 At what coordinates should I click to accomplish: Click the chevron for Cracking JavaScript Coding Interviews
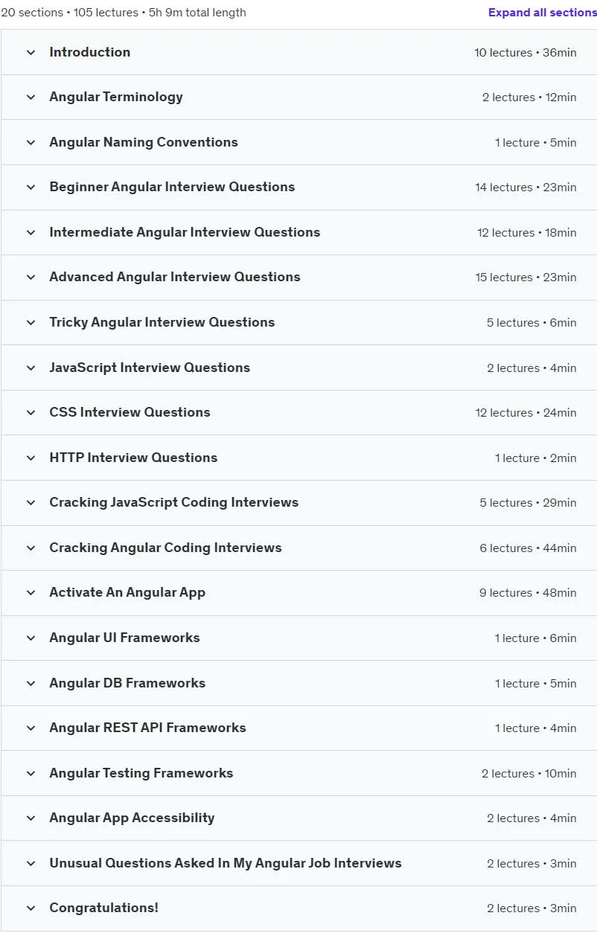point(31,503)
